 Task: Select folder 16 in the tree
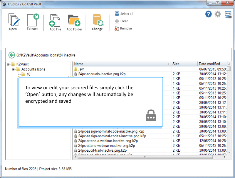(28, 74)
